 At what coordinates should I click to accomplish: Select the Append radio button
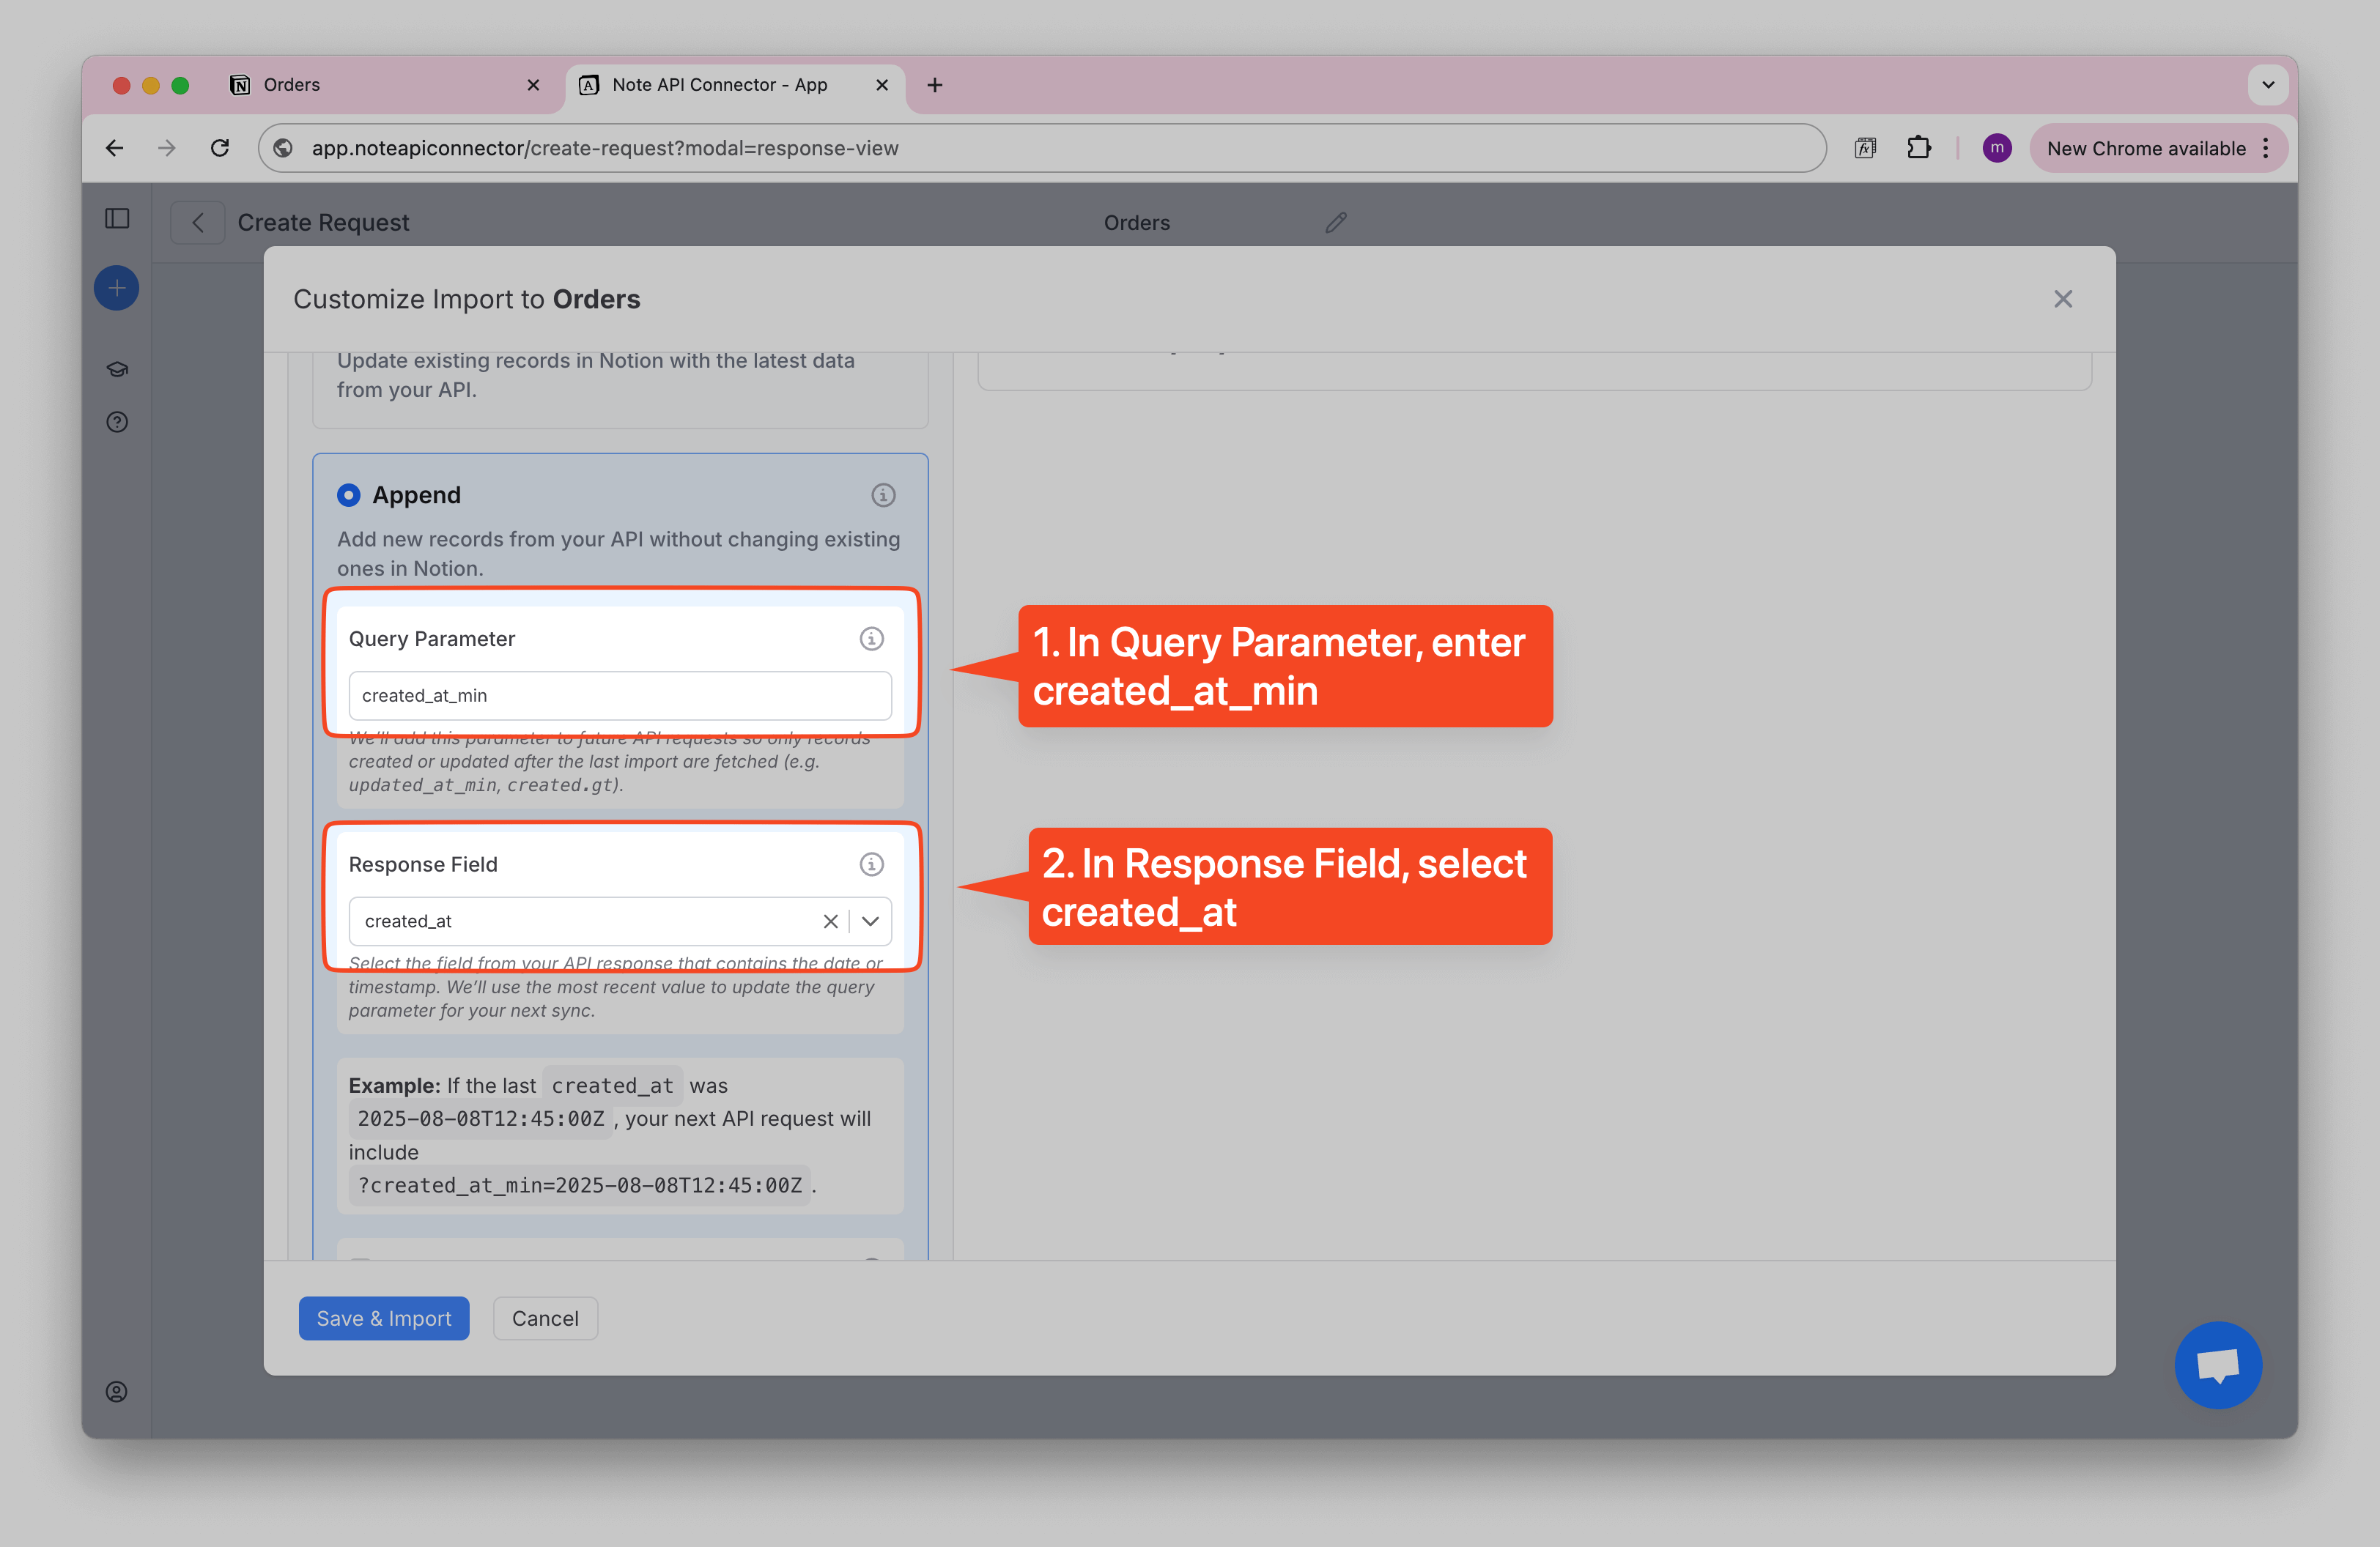pyautogui.click(x=349, y=494)
